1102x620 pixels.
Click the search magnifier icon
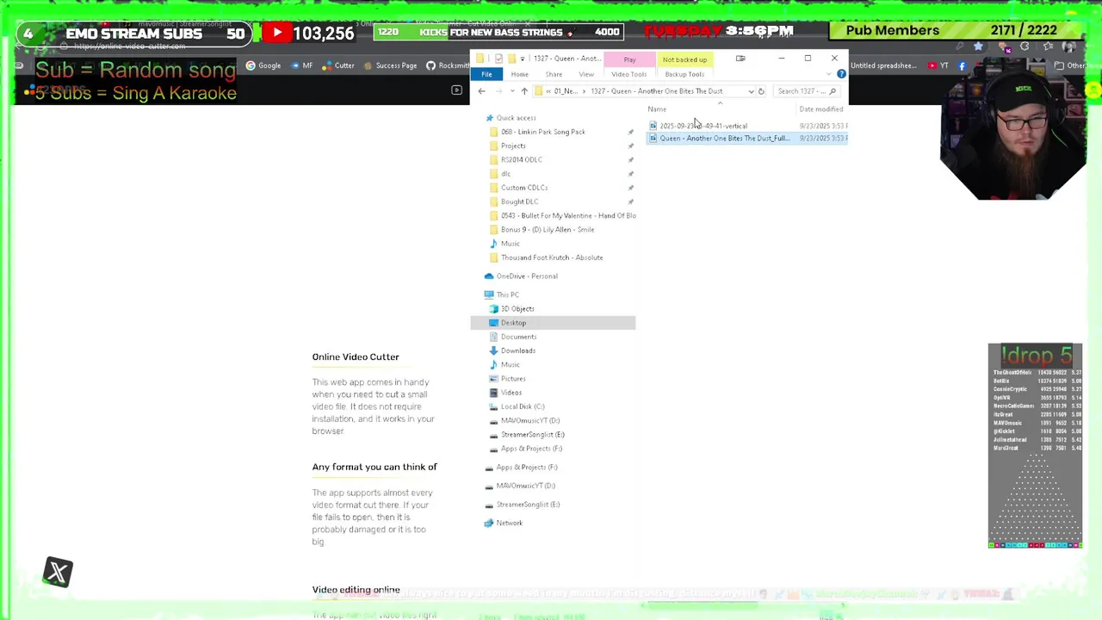click(833, 91)
